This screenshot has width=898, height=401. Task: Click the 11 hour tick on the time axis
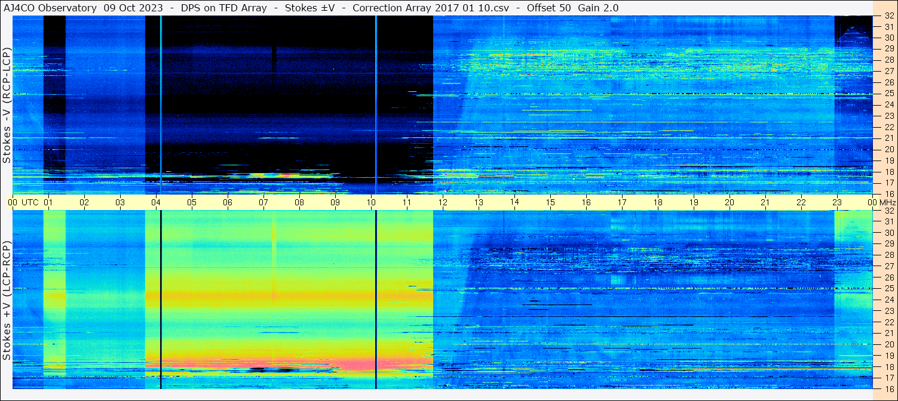pyautogui.click(x=407, y=202)
